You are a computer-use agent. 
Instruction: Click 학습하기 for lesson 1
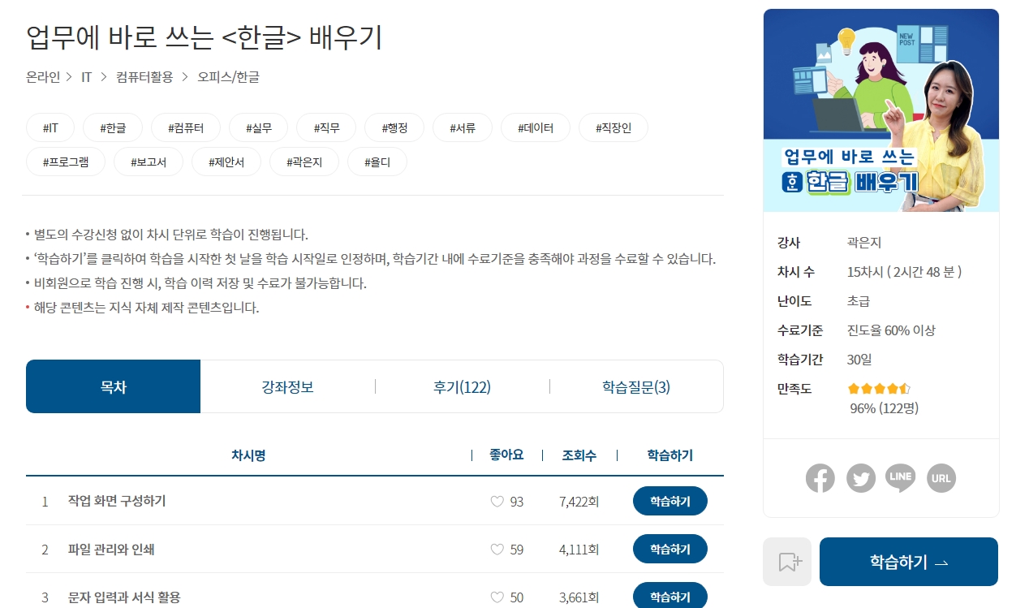669,501
